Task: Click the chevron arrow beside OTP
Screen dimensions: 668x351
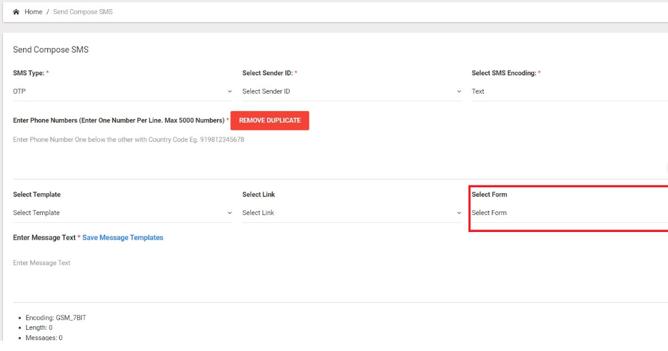Action: (x=230, y=92)
